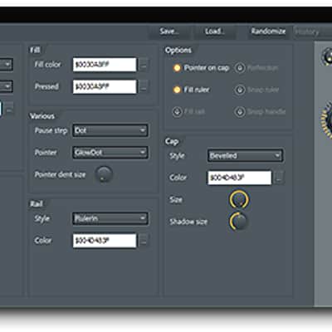Image resolution: width=332 pixels, height=332 pixels.
Task: Open color picker next to Cap Color
Action: (279, 178)
